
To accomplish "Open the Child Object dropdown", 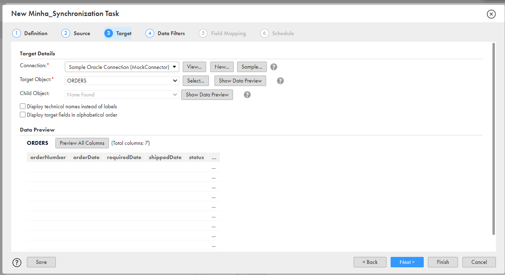I will coord(122,95).
